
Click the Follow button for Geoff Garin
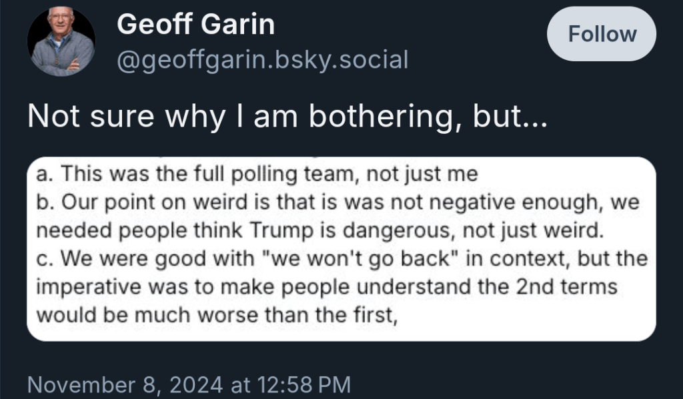coord(600,33)
